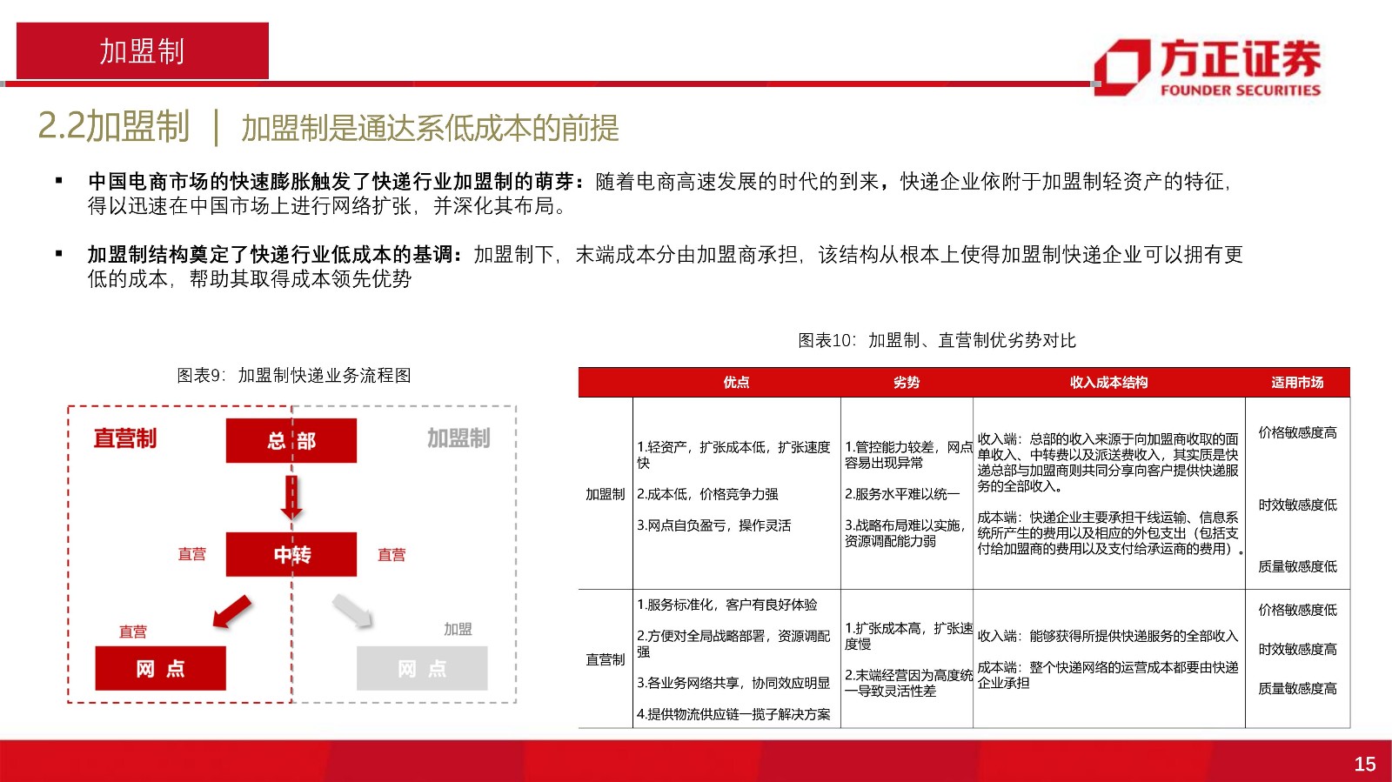Screen dimensions: 1392x782
Task: Click the bold red 直营制 label in flowchart
Action: (125, 438)
